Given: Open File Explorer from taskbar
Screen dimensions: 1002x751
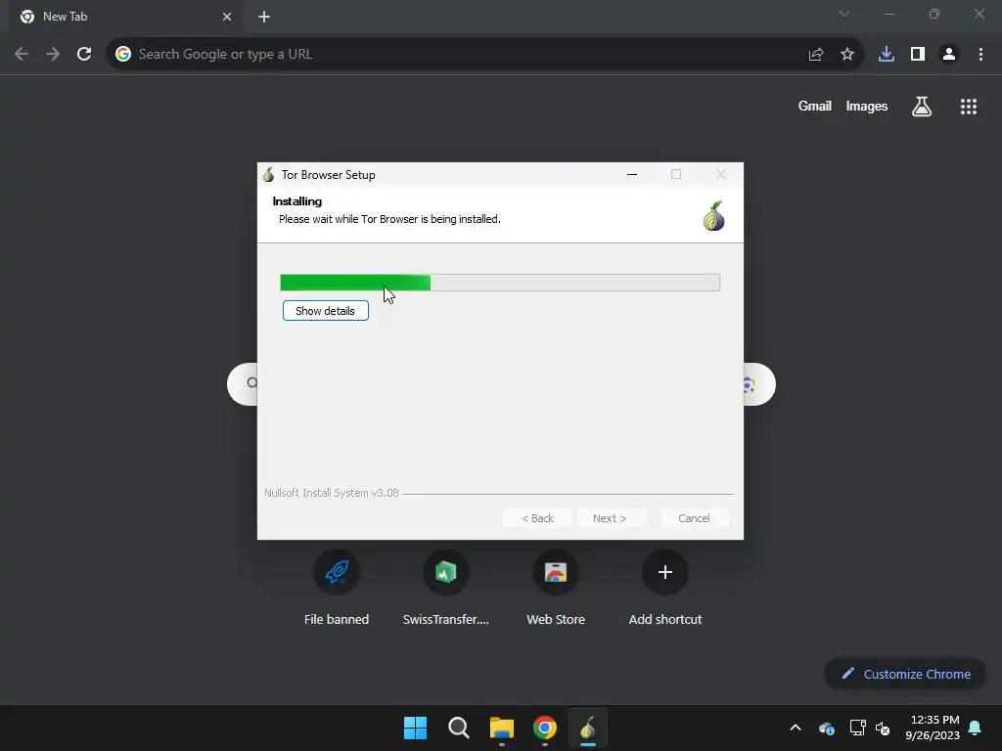Looking at the screenshot, I should 502,728.
